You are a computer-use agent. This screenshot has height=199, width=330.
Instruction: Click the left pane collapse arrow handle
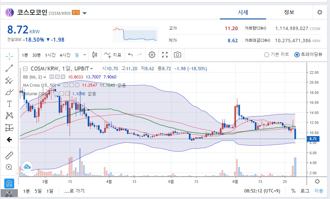tap(17, 173)
